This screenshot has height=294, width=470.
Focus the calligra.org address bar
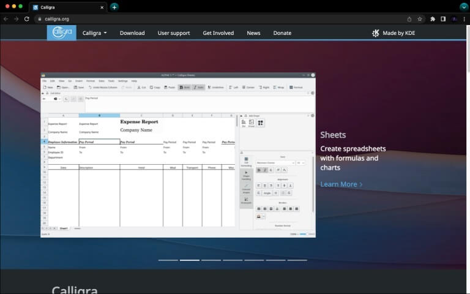[x=222, y=19]
